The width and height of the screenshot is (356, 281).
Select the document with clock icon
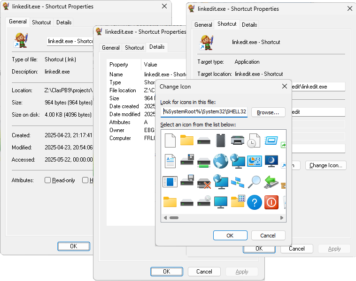click(x=254, y=140)
